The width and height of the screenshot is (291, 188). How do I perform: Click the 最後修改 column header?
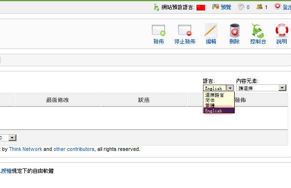(x=57, y=100)
